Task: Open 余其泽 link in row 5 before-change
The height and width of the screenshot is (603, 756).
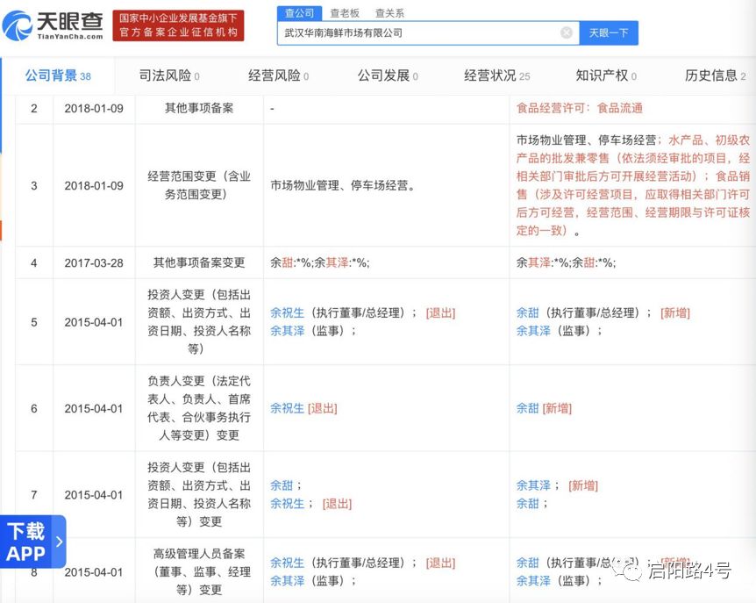Action: (x=288, y=331)
